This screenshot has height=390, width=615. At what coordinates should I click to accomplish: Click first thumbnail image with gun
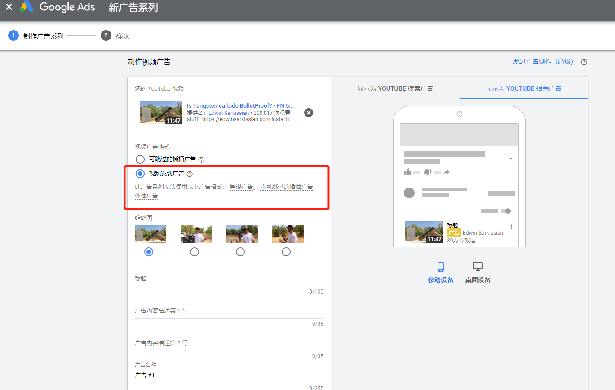click(x=150, y=234)
